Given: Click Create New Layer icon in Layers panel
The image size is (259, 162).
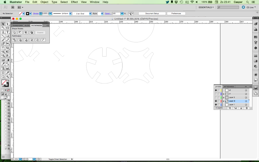Looking at the screenshot, I should 241,108.
